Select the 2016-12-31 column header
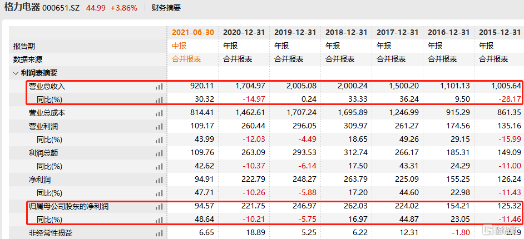 tap(448, 32)
